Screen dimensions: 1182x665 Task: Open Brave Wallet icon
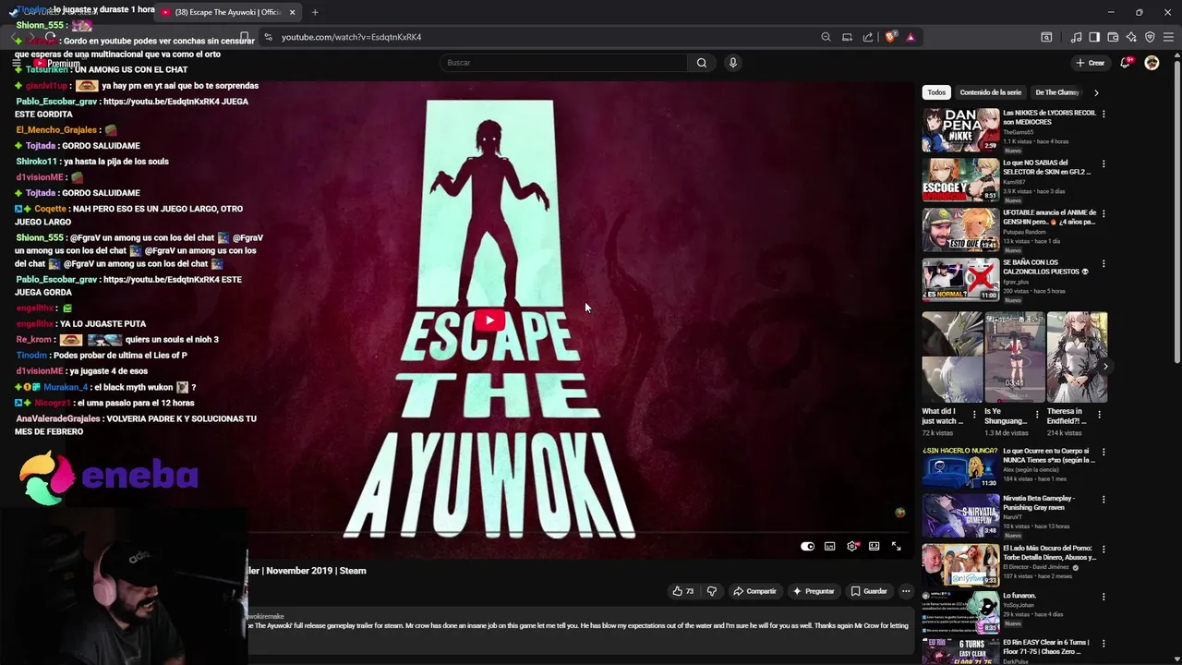pyautogui.click(x=1113, y=37)
